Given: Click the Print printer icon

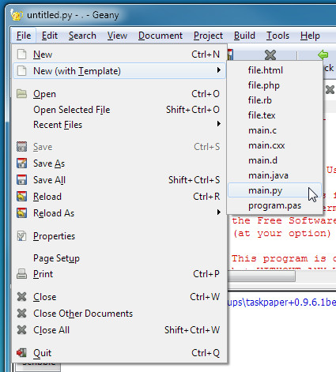Looking at the screenshot, I should (21, 274).
